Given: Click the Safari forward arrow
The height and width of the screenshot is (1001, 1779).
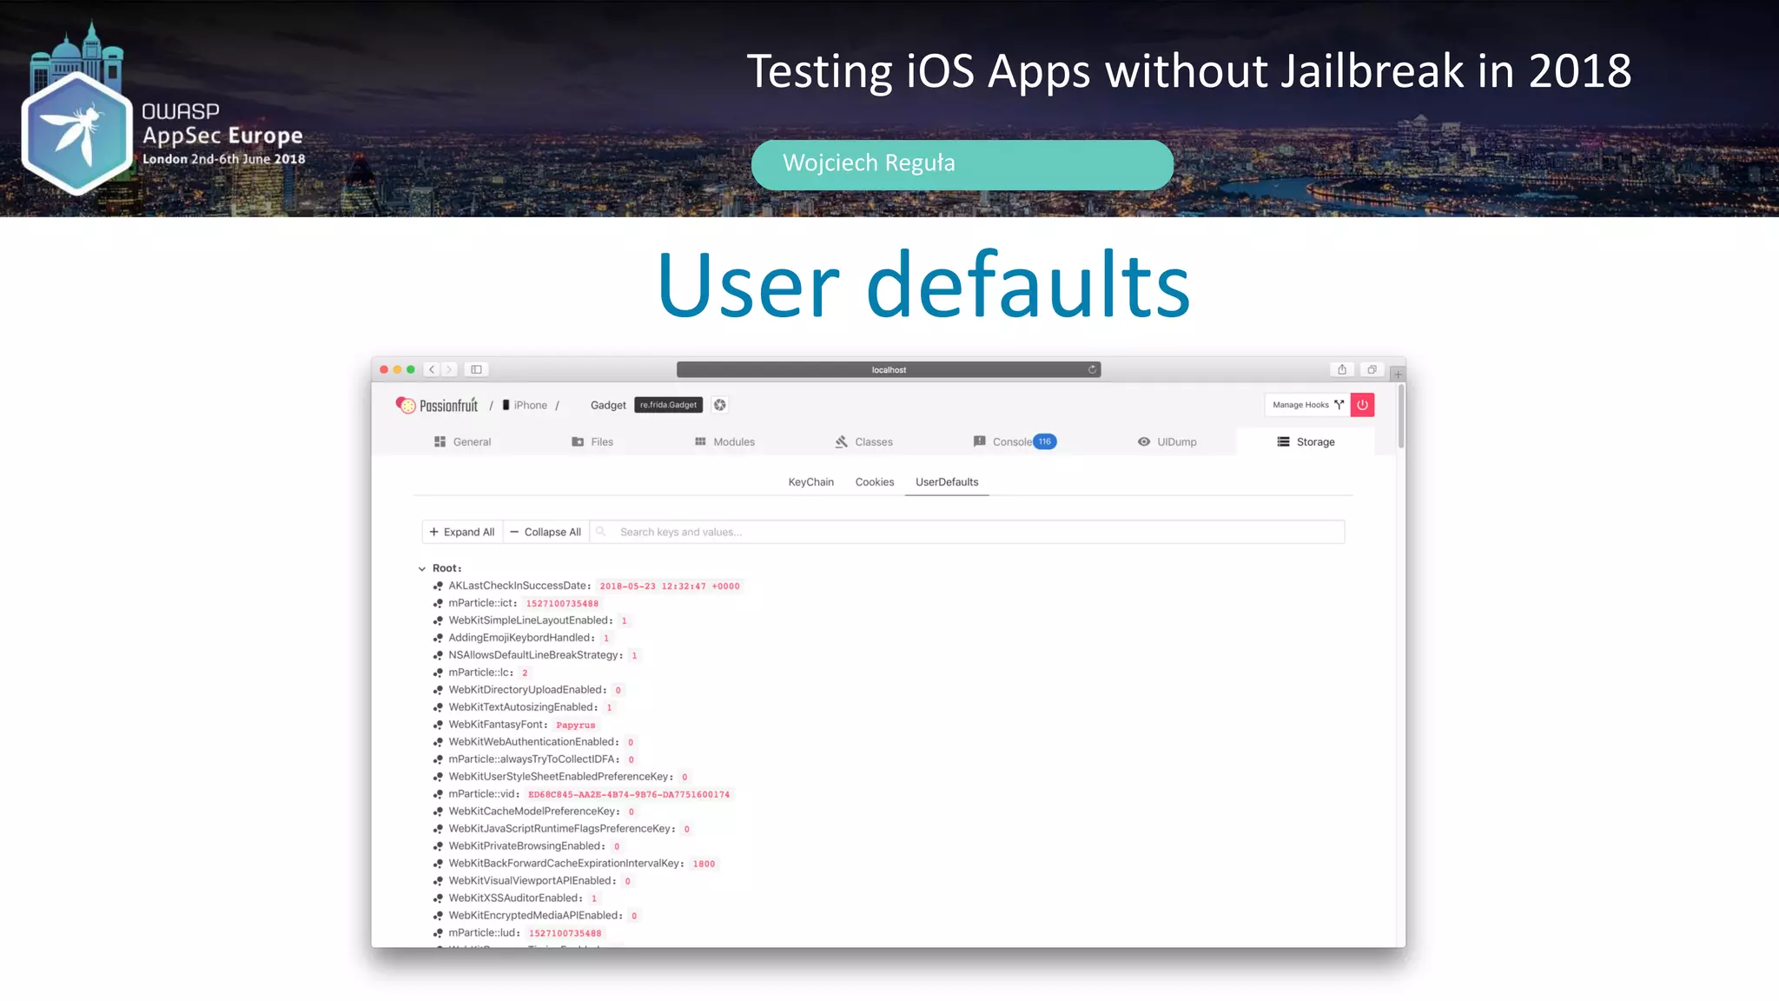Looking at the screenshot, I should pyautogui.click(x=449, y=369).
